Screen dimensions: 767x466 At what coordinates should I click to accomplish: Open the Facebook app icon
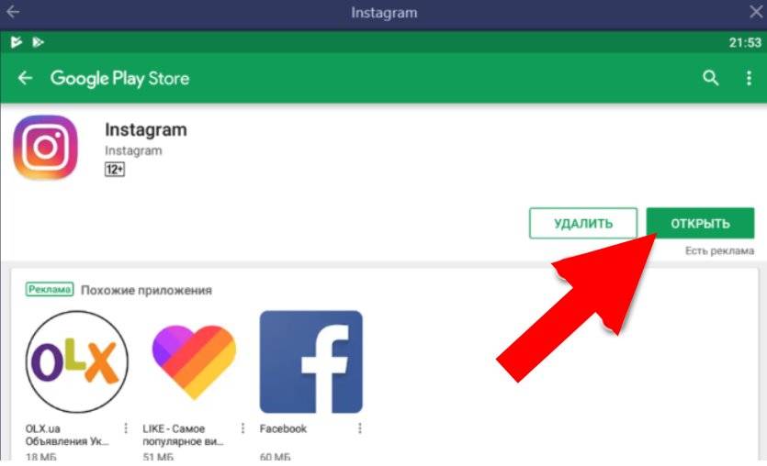tap(311, 362)
